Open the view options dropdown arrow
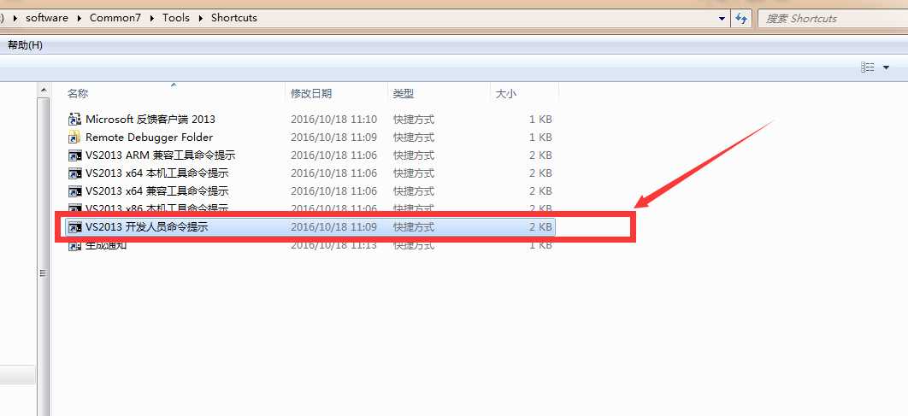908x416 pixels. click(x=886, y=68)
